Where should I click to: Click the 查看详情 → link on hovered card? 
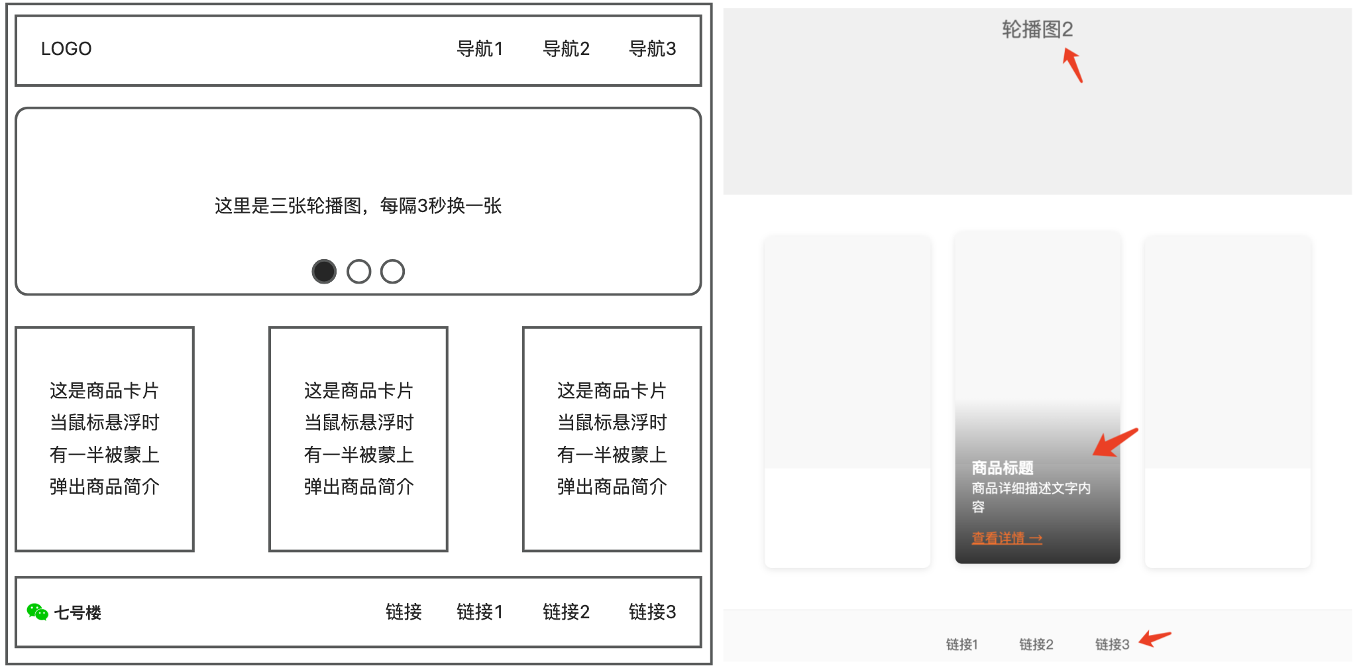tap(1007, 538)
